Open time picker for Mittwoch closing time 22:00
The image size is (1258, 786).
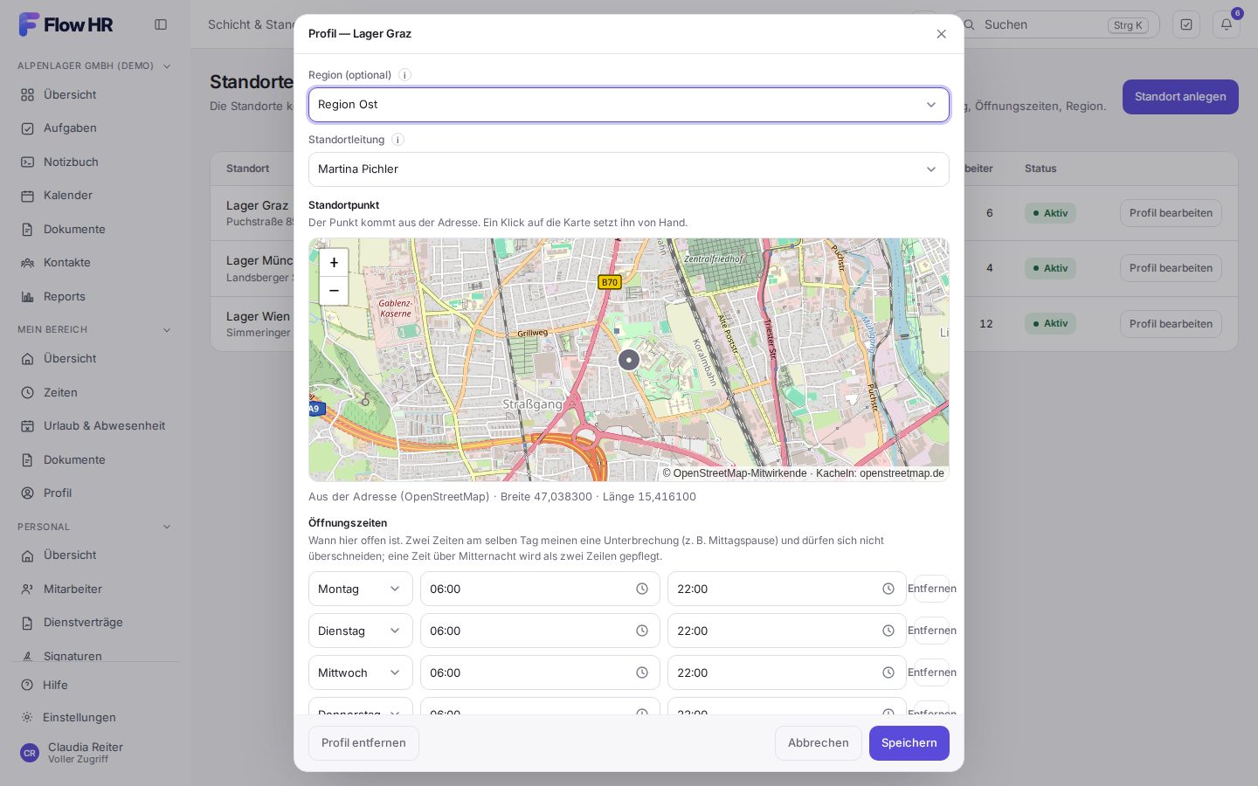tap(888, 672)
